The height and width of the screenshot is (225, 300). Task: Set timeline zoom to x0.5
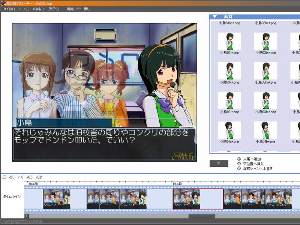30,177
